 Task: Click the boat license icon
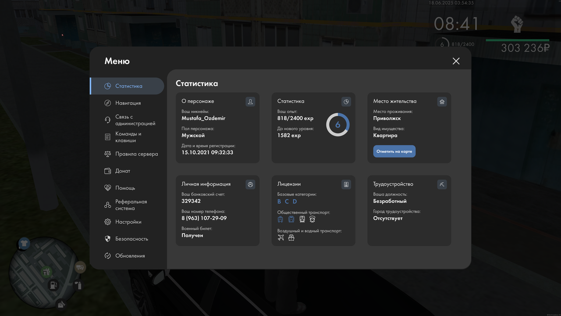[x=291, y=237]
